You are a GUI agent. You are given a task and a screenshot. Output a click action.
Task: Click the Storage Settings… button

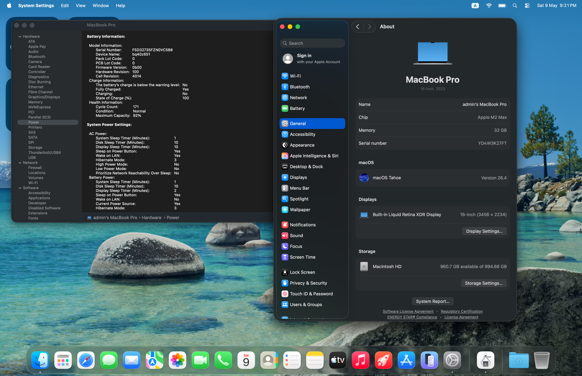[x=483, y=283]
